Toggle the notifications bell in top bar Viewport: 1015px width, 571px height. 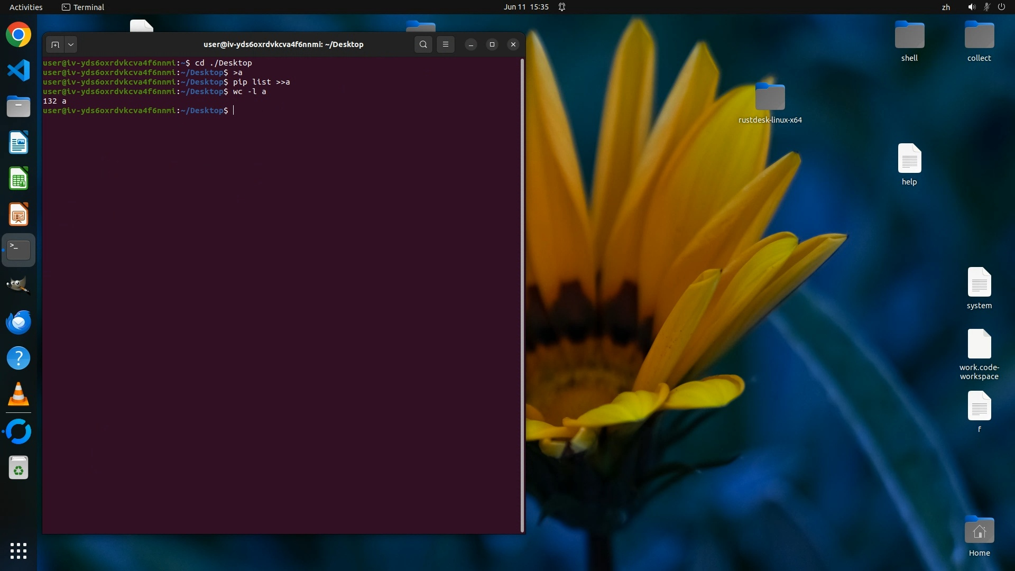tap(562, 7)
